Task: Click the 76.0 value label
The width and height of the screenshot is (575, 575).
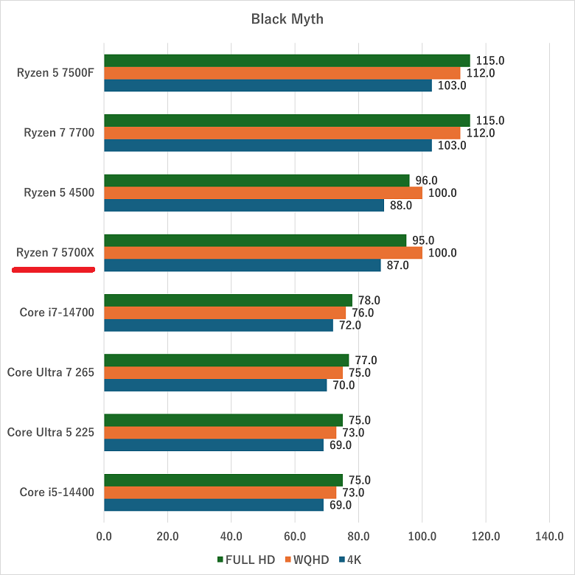Action: tap(363, 313)
